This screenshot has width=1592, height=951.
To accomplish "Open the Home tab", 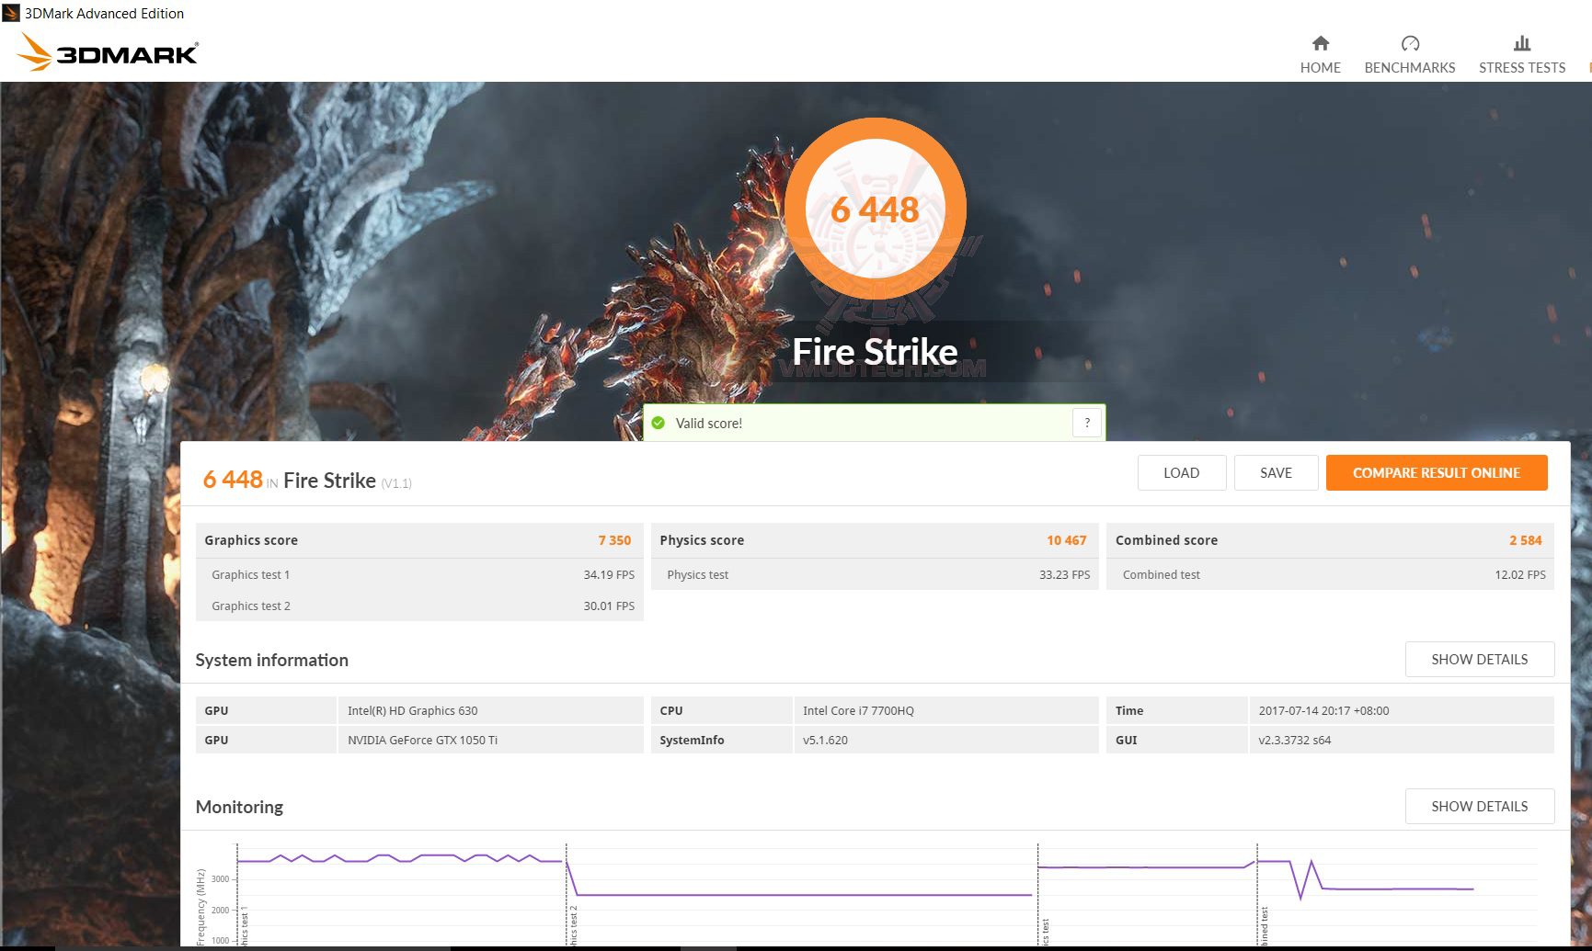I will pyautogui.click(x=1320, y=54).
